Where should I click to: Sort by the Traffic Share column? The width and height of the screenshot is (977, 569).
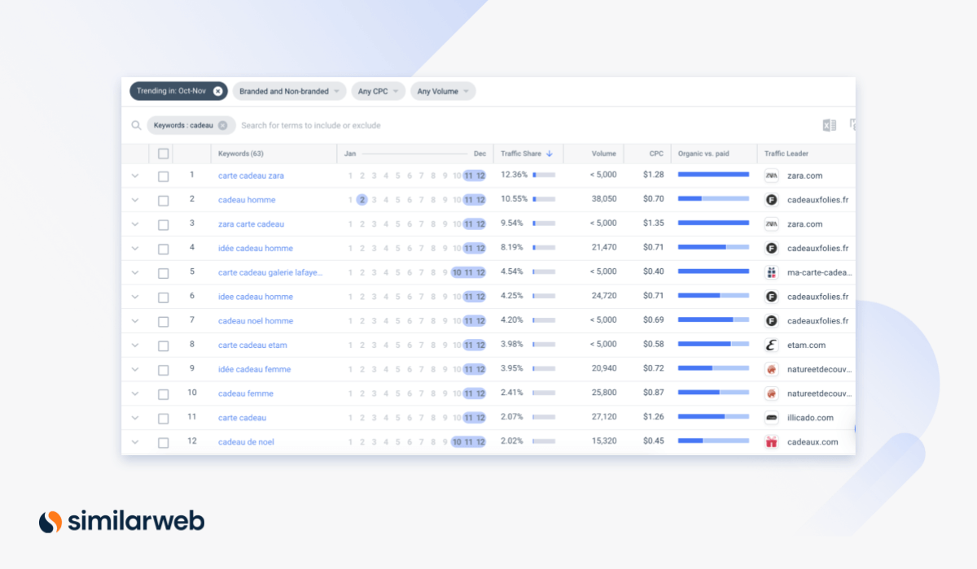[526, 154]
